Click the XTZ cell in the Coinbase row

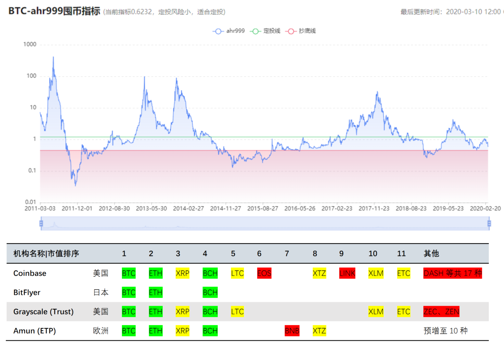pos(319,273)
